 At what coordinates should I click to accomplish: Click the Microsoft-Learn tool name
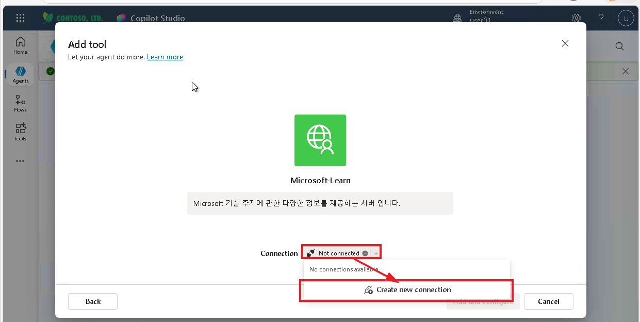click(x=320, y=181)
